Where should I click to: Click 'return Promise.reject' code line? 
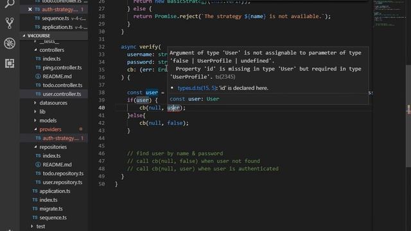click(232, 16)
